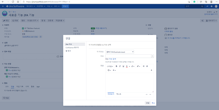Click the 만들기 create button
219x110 pixels.
point(65,6)
